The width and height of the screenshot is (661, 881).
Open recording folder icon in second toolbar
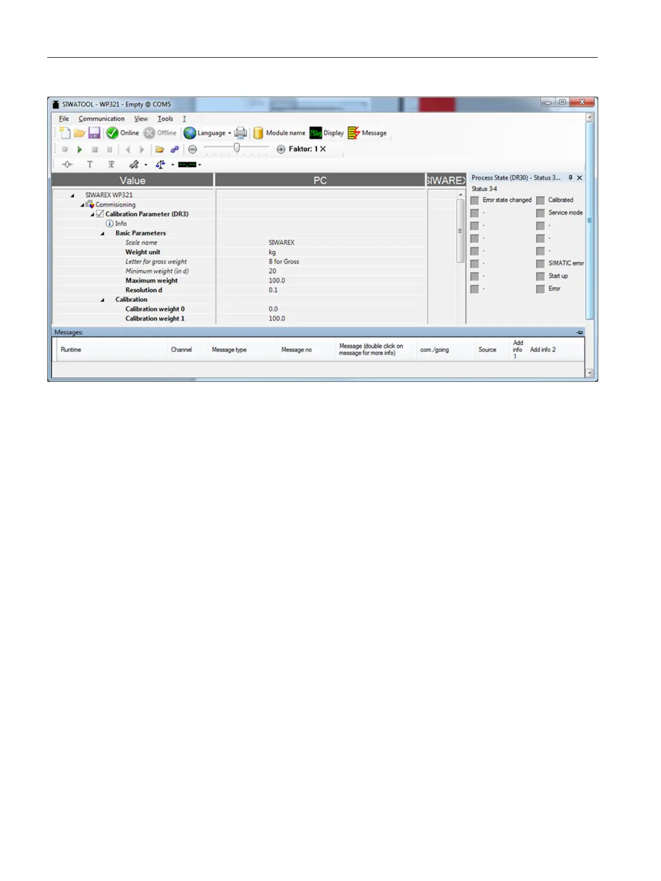160,149
